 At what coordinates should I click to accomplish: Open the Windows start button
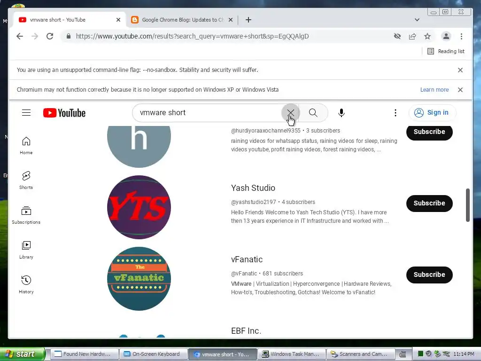pos(22,354)
